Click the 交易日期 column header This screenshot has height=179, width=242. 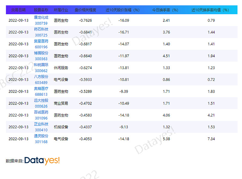pos(18,10)
